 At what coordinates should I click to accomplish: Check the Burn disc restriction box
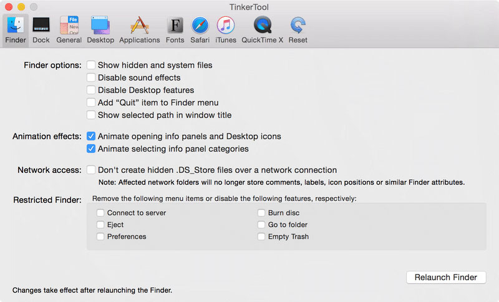[261, 213]
